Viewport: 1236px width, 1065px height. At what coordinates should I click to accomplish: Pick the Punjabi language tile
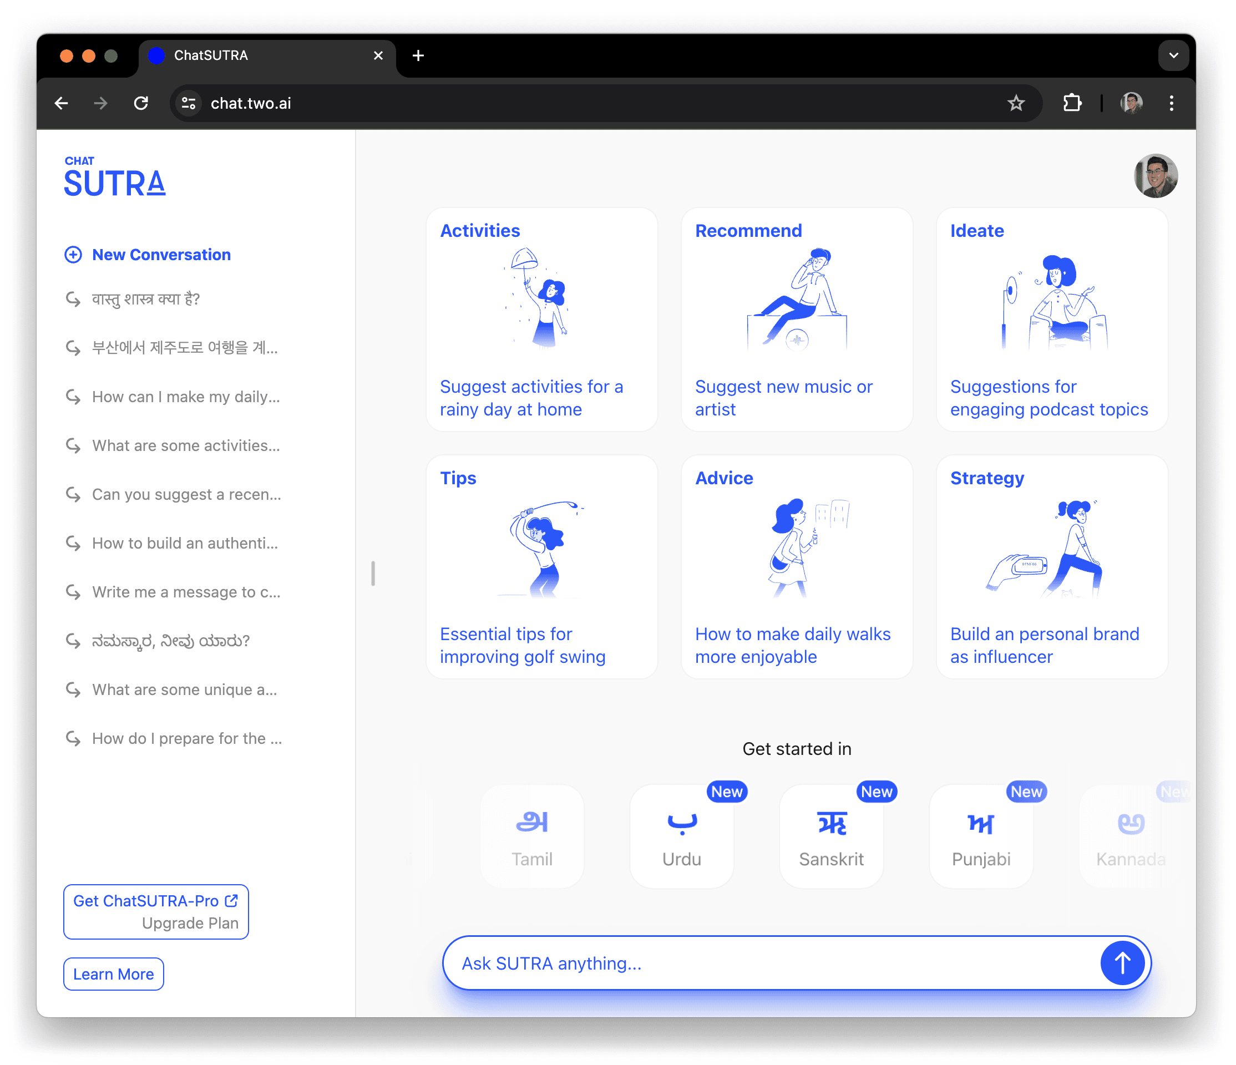(981, 836)
